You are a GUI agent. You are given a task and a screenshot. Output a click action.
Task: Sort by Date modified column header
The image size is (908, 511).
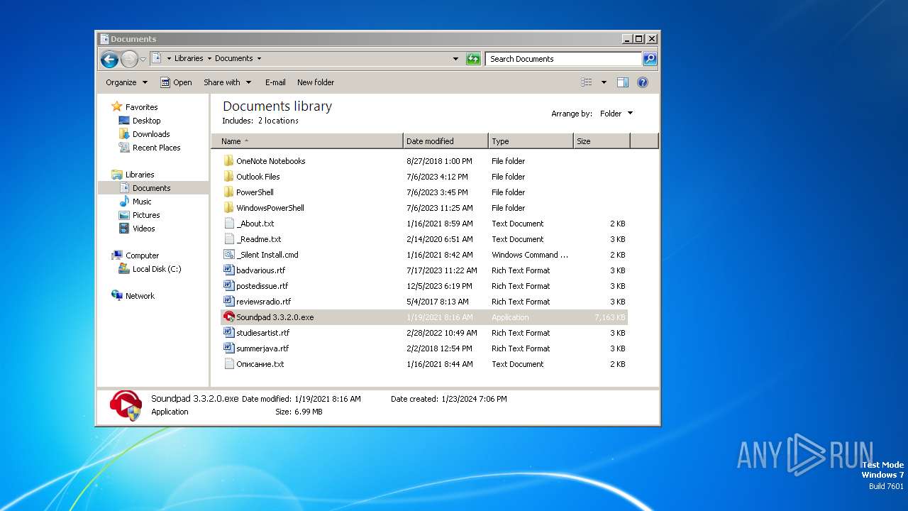(x=445, y=141)
